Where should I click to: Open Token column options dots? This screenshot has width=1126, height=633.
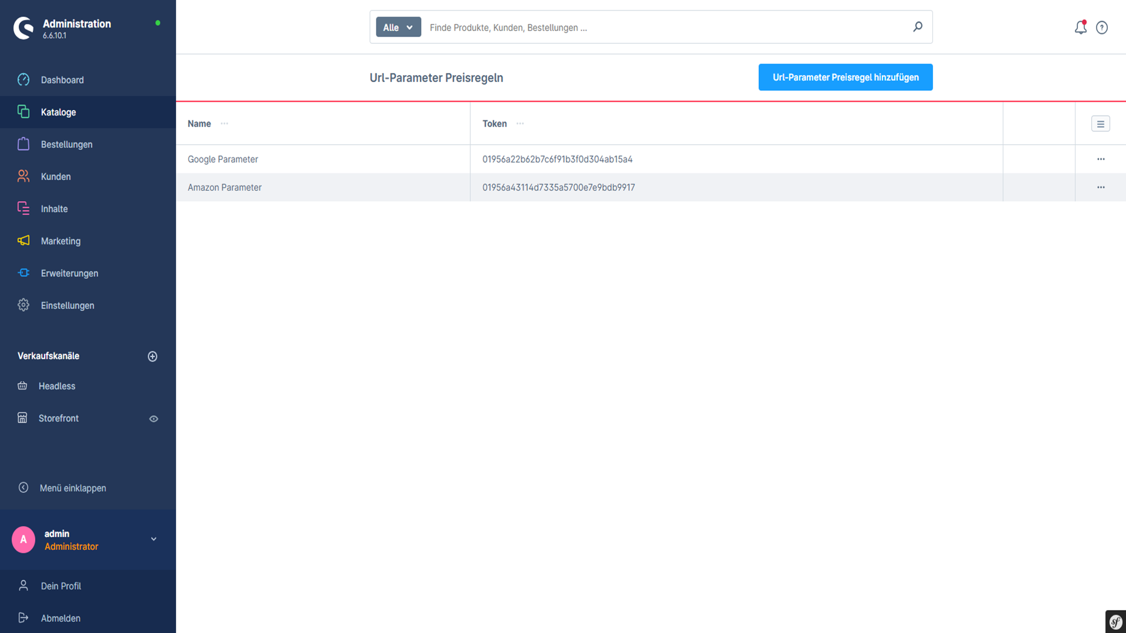pos(520,124)
